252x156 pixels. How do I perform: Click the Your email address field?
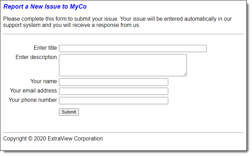tap(113, 91)
